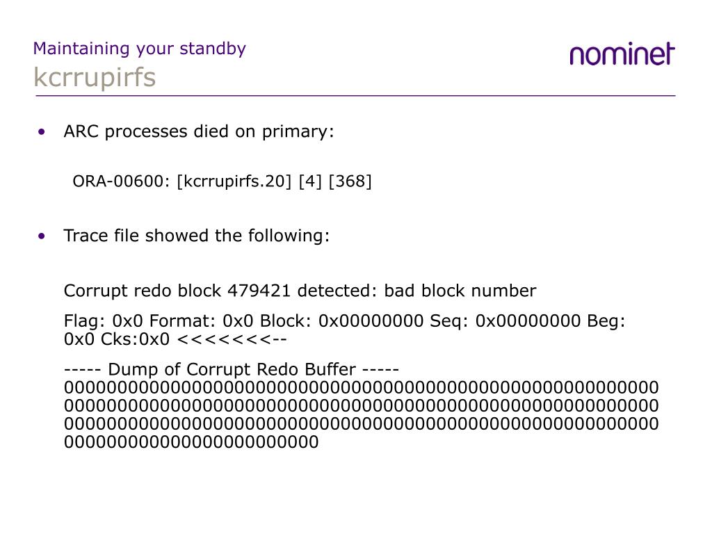The width and height of the screenshot is (712, 534).
Task: Click the last short row of zeros
Action: [x=191, y=442]
